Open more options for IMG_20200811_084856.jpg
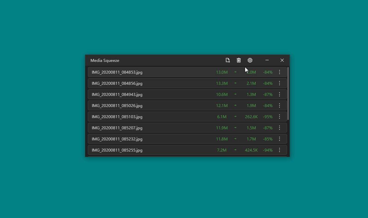Viewport: 368px width, 218px height. (280, 83)
